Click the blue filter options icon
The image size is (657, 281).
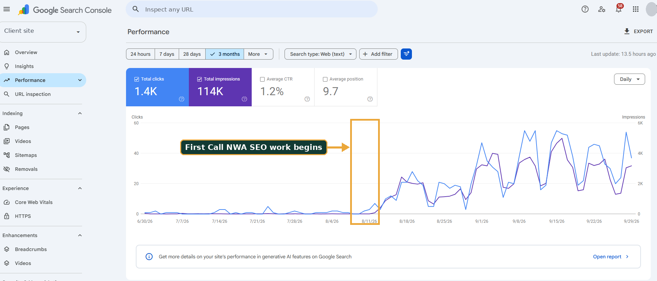click(406, 54)
